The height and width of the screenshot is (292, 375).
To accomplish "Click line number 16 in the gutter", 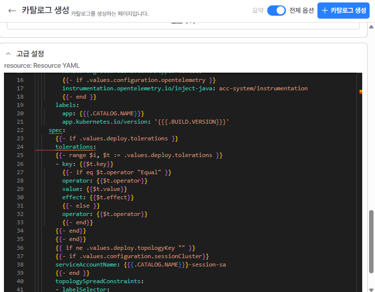I will pyautogui.click(x=20, y=80).
